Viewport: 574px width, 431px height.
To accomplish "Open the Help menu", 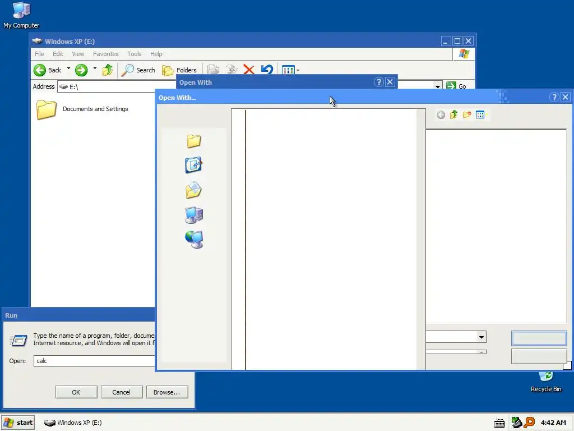I will [x=156, y=54].
